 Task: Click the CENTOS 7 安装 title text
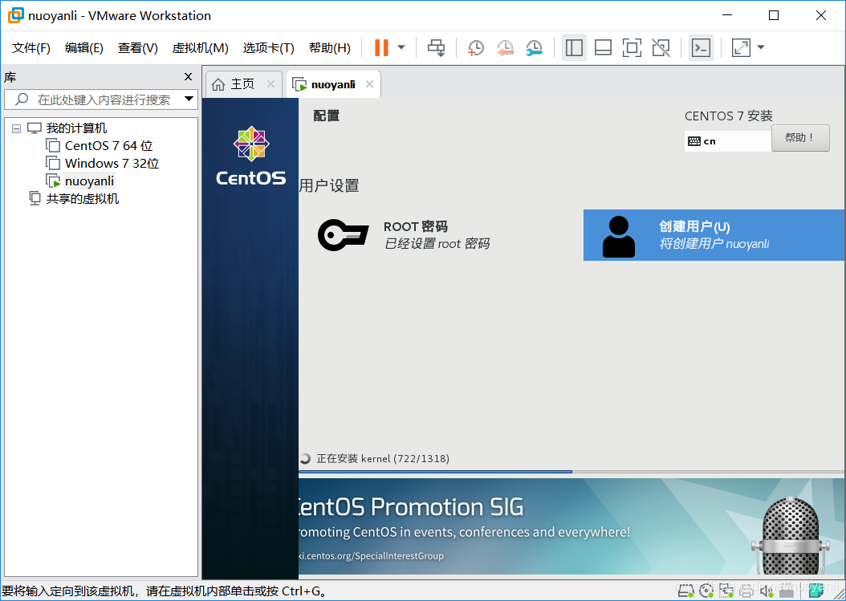coord(728,116)
